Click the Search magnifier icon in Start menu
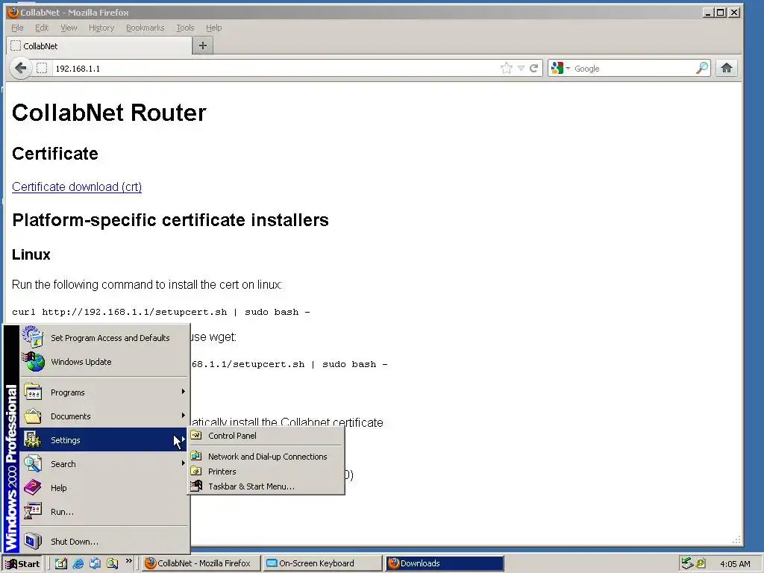 click(x=33, y=463)
